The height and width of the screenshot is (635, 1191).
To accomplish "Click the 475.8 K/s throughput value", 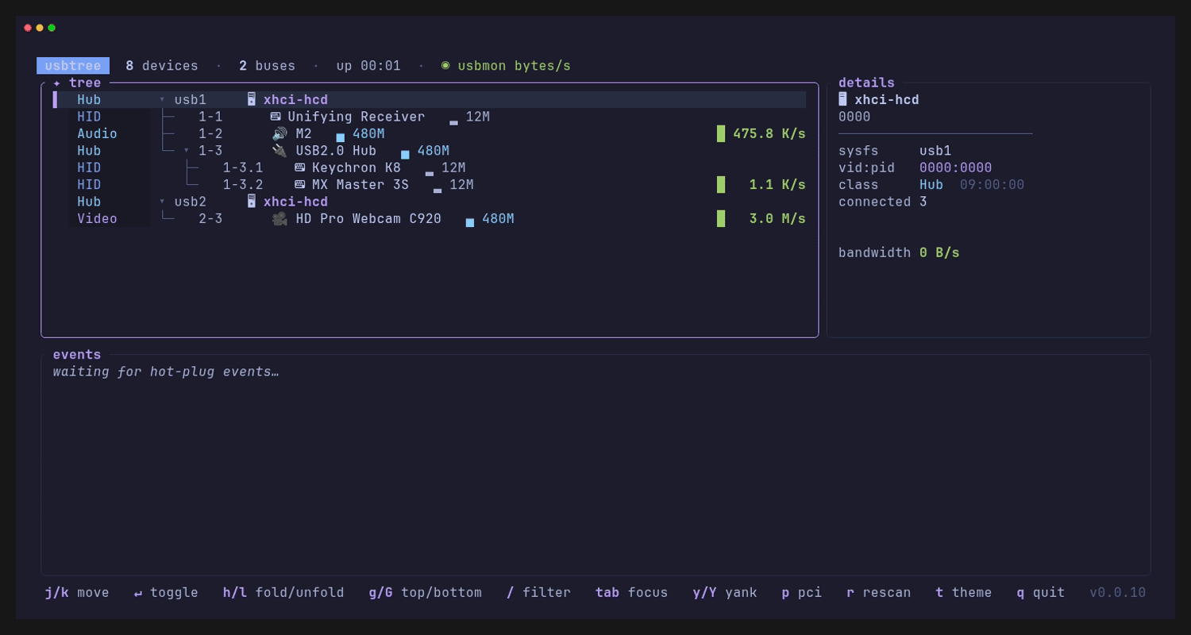I will pos(769,133).
